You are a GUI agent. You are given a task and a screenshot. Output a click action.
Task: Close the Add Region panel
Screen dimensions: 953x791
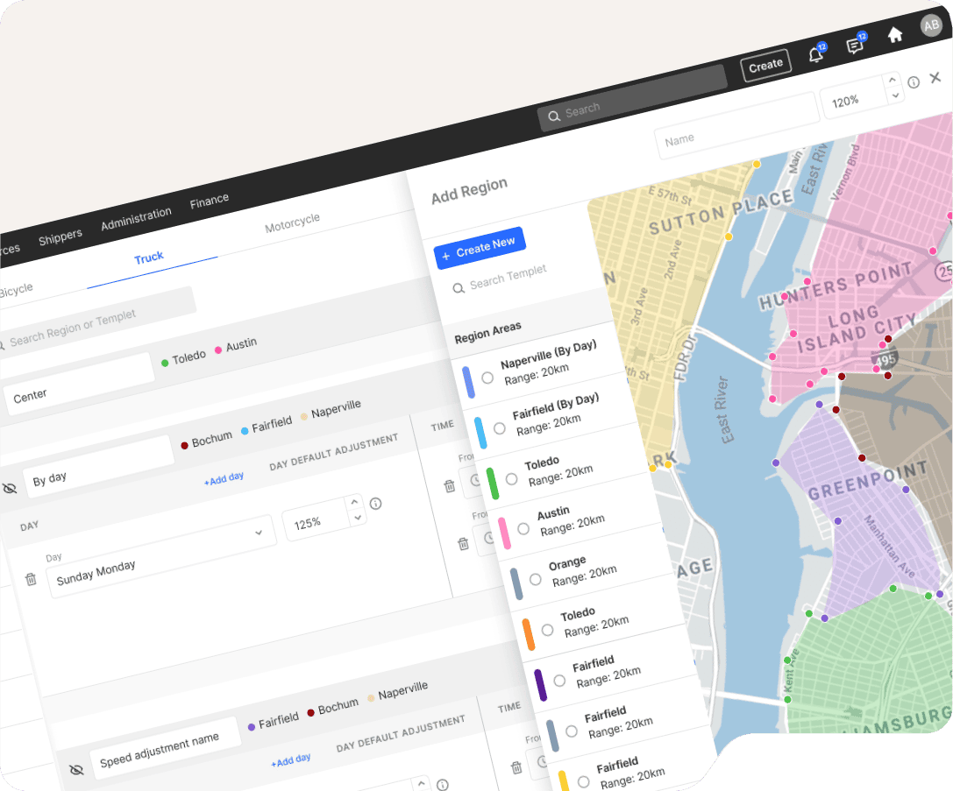935,78
